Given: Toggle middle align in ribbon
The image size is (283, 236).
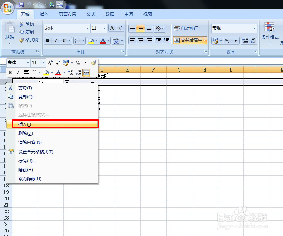Looking at the screenshot, I should tap(140, 28).
